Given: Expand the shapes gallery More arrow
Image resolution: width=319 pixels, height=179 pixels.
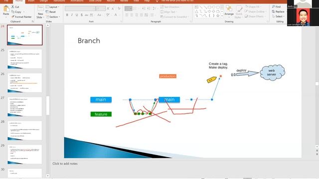Looking at the screenshot, I should pos(222,16).
